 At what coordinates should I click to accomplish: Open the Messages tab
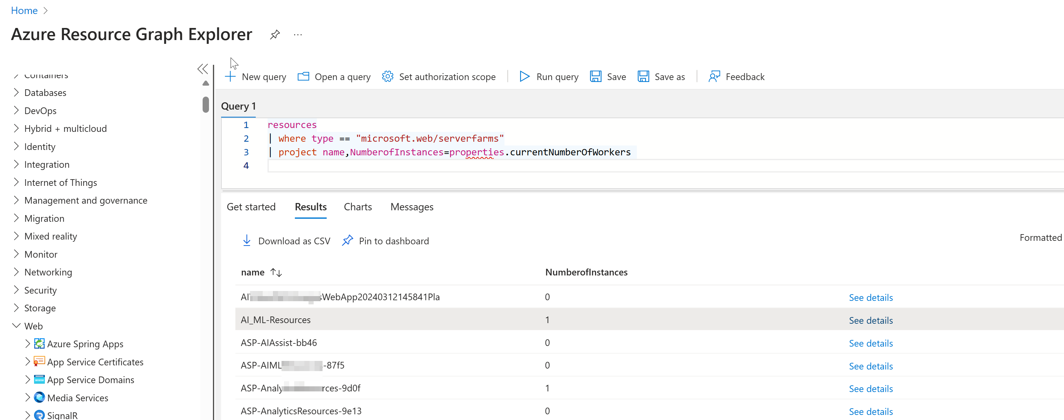(x=411, y=207)
